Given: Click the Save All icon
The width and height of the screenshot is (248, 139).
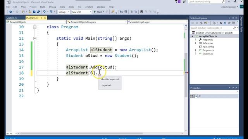Looking at the screenshot, I should pyautogui.click(x=38, y=12).
